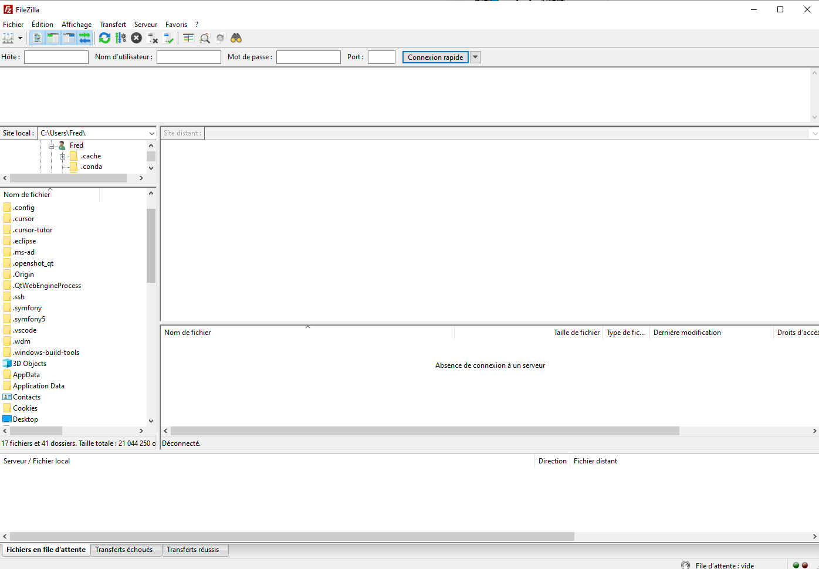Click the queue status icon in the status bar
Viewport: 819px width, 569px height.
click(686, 565)
